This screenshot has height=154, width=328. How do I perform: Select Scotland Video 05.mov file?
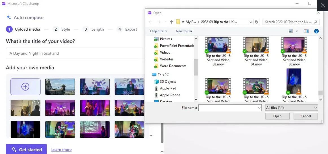[x=294, y=51]
